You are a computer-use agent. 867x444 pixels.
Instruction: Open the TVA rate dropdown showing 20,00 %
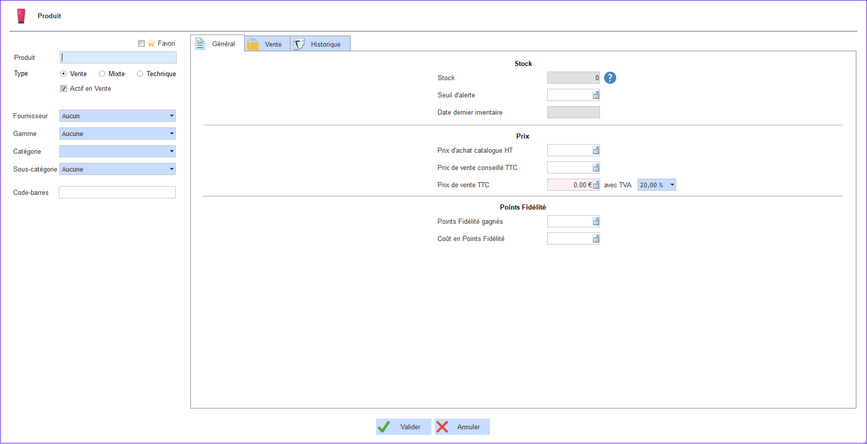click(657, 185)
